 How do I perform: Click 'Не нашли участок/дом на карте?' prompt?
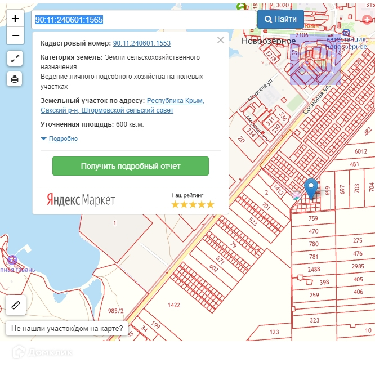67,328
